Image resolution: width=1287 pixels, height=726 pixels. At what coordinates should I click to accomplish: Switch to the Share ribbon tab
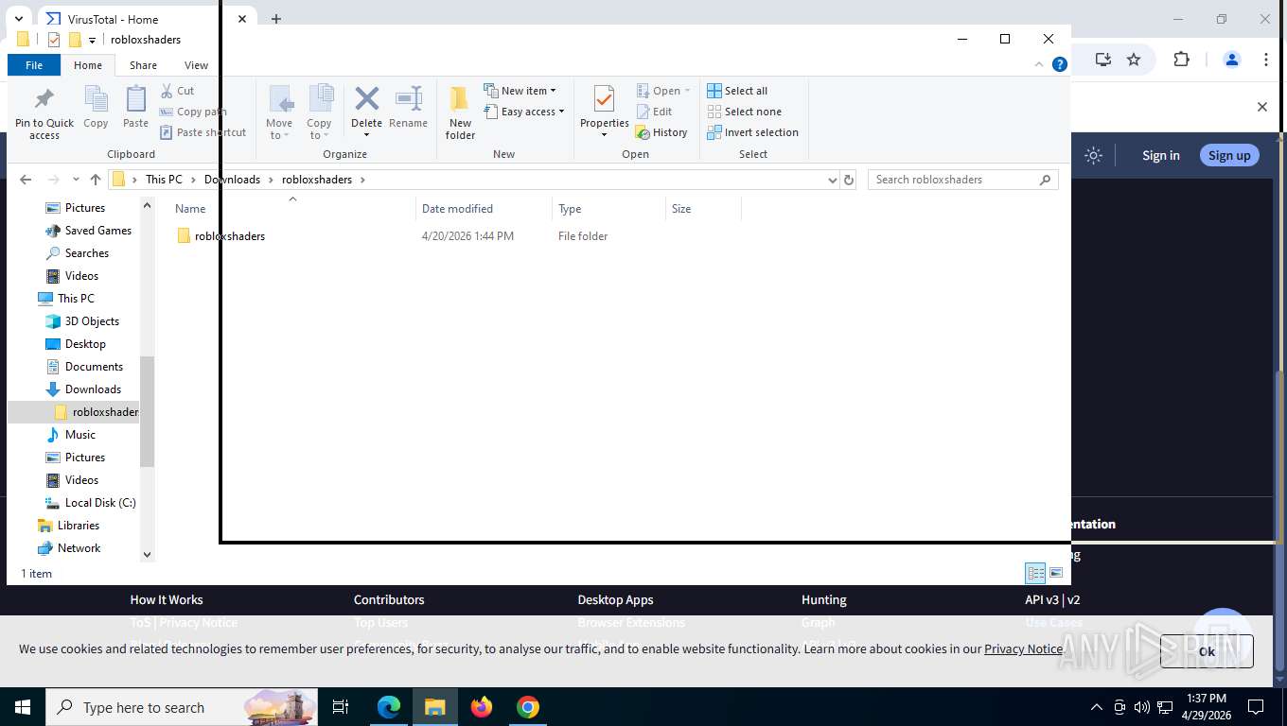tap(143, 65)
